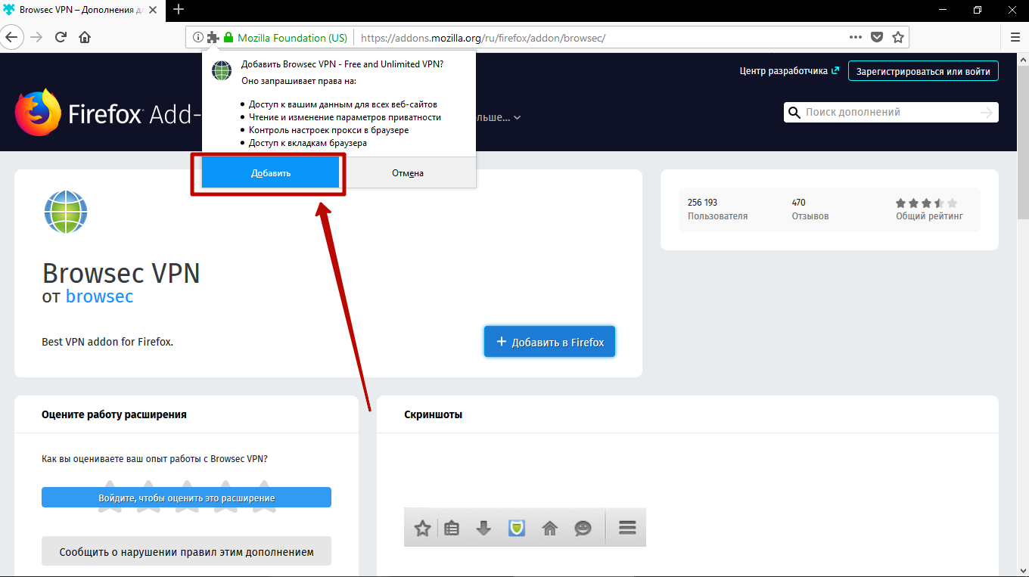1029x577 pixels.
Task: Click '+ Добавить в Firefox' button
Action: [x=549, y=342]
